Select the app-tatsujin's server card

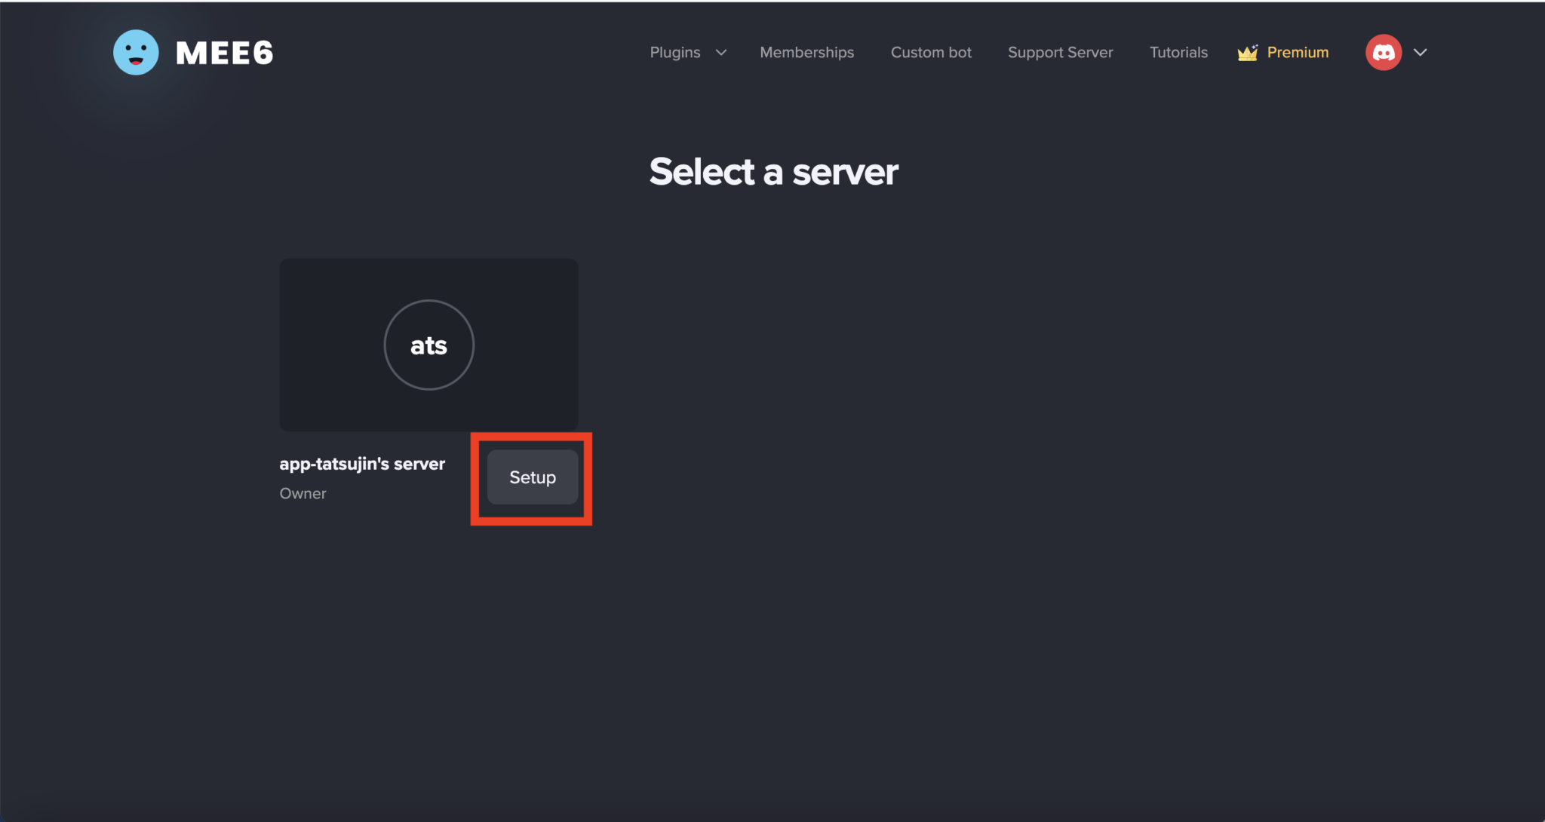[x=428, y=345]
